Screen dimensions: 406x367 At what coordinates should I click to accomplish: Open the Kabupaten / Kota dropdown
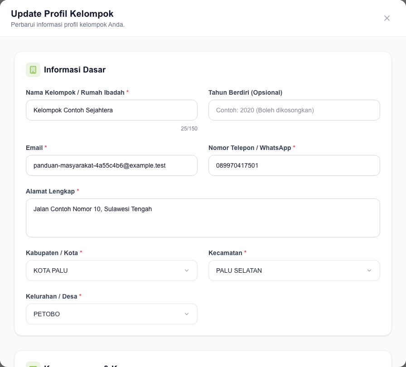(111, 270)
